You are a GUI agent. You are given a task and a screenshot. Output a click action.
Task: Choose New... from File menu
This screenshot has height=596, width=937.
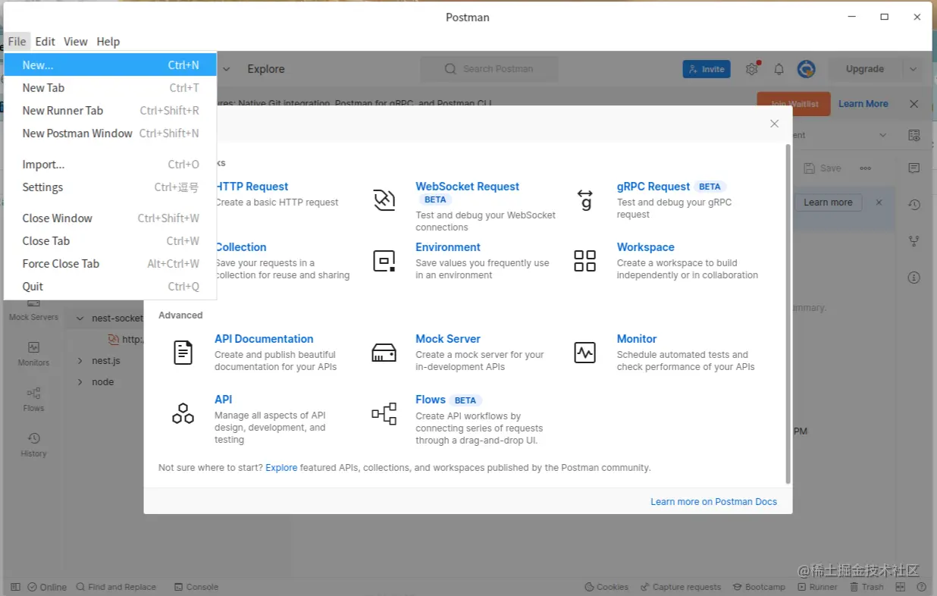(x=111, y=65)
